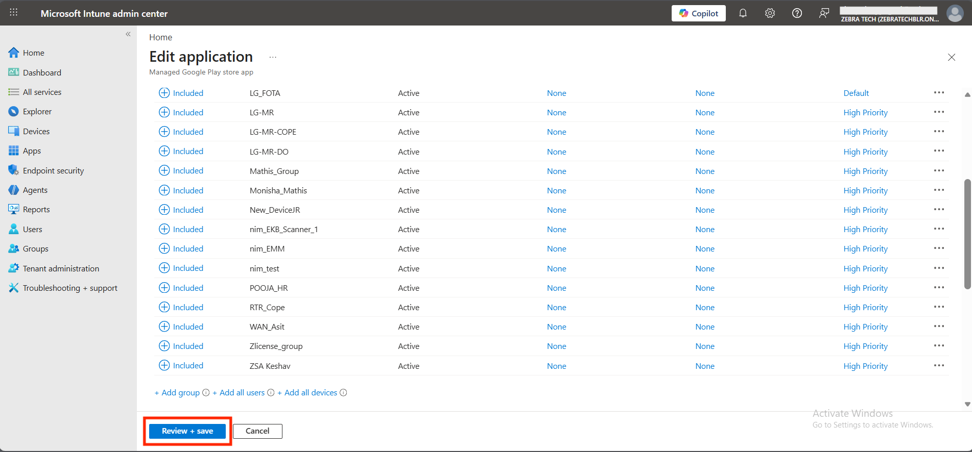The image size is (972, 452).
Task: Open the feedback icon in the header
Action: pyautogui.click(x=824, y=13)
